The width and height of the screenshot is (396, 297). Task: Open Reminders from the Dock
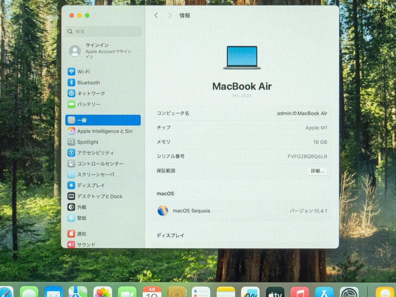[x=201, y=292]
